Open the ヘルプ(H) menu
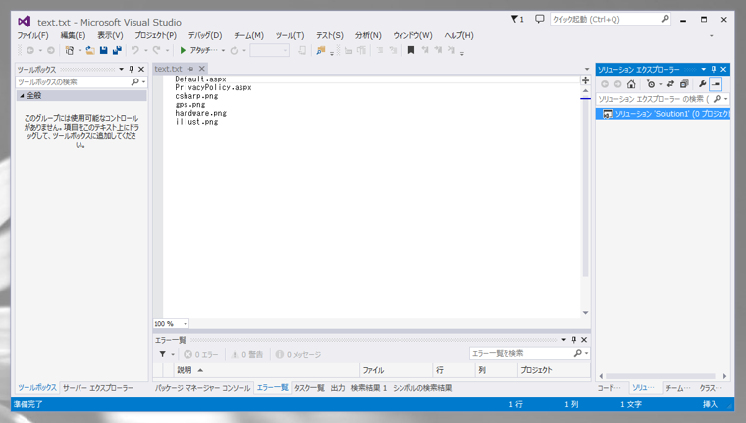Image resolution: width=746 pixels, height=423 pixels. 458,35
